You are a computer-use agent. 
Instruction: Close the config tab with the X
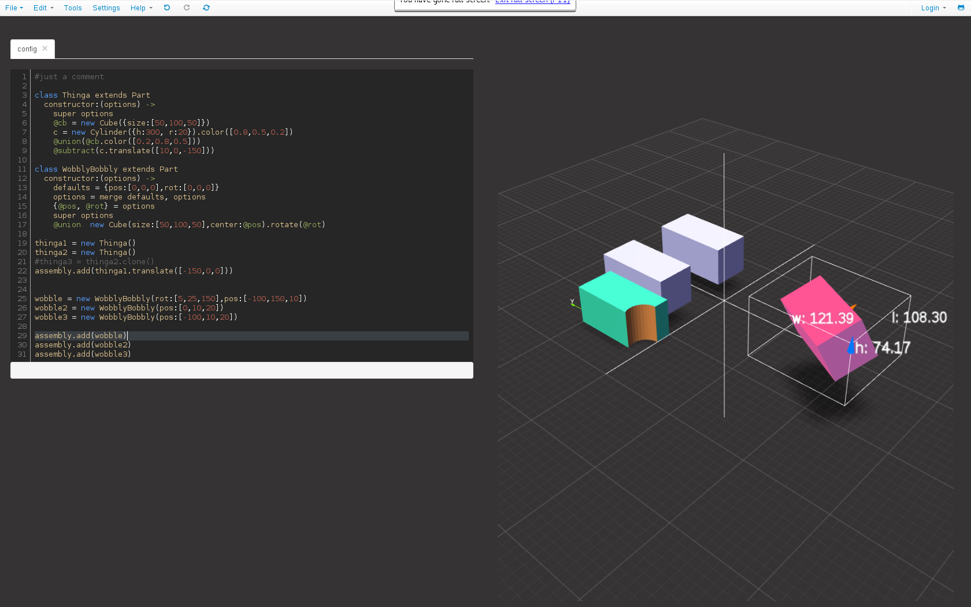[45, 49]
